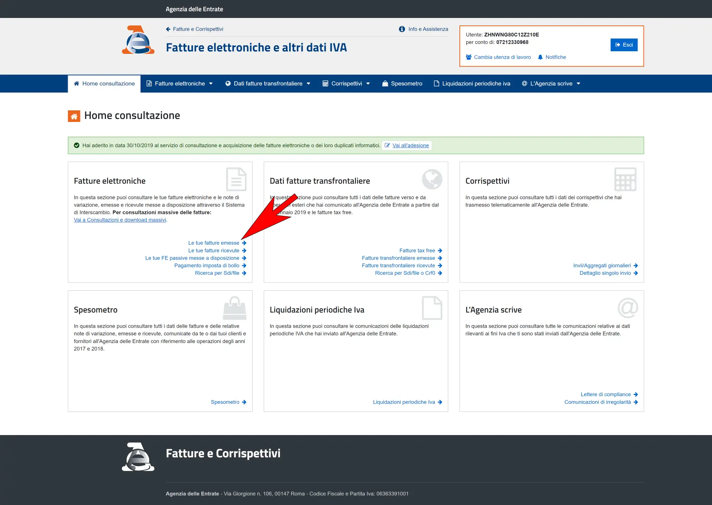Click the document icon in Fatture elettroniche card
Viewport: 712px width, 505px height.
click(x=236, y=180)
